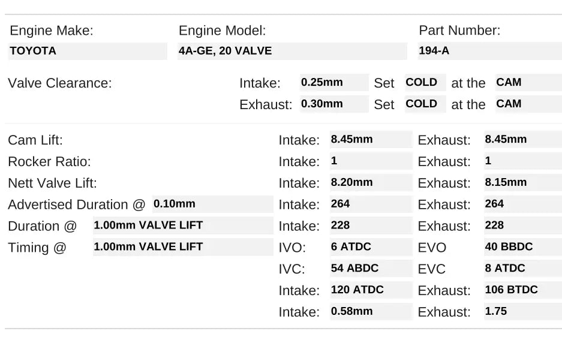Click the Exhaust field showing 106 BTDC
This screenshot has width=562, height=352.
pyautogui.click(x=522, y=290)
